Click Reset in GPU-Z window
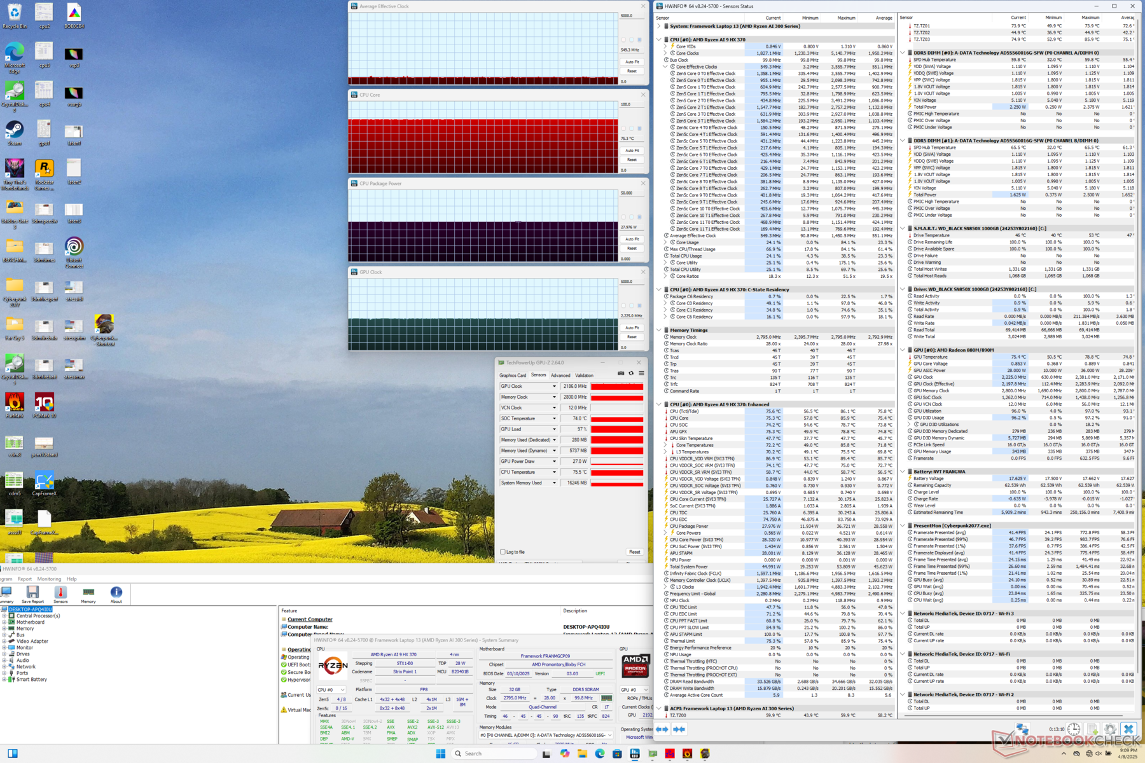Image resolution: width=1145 pixels, height=763 pixels. [x=634, y=552]
